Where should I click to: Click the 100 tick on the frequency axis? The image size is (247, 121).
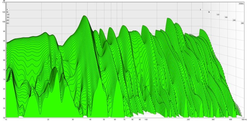pyautogui.click(x=146, y=119)
